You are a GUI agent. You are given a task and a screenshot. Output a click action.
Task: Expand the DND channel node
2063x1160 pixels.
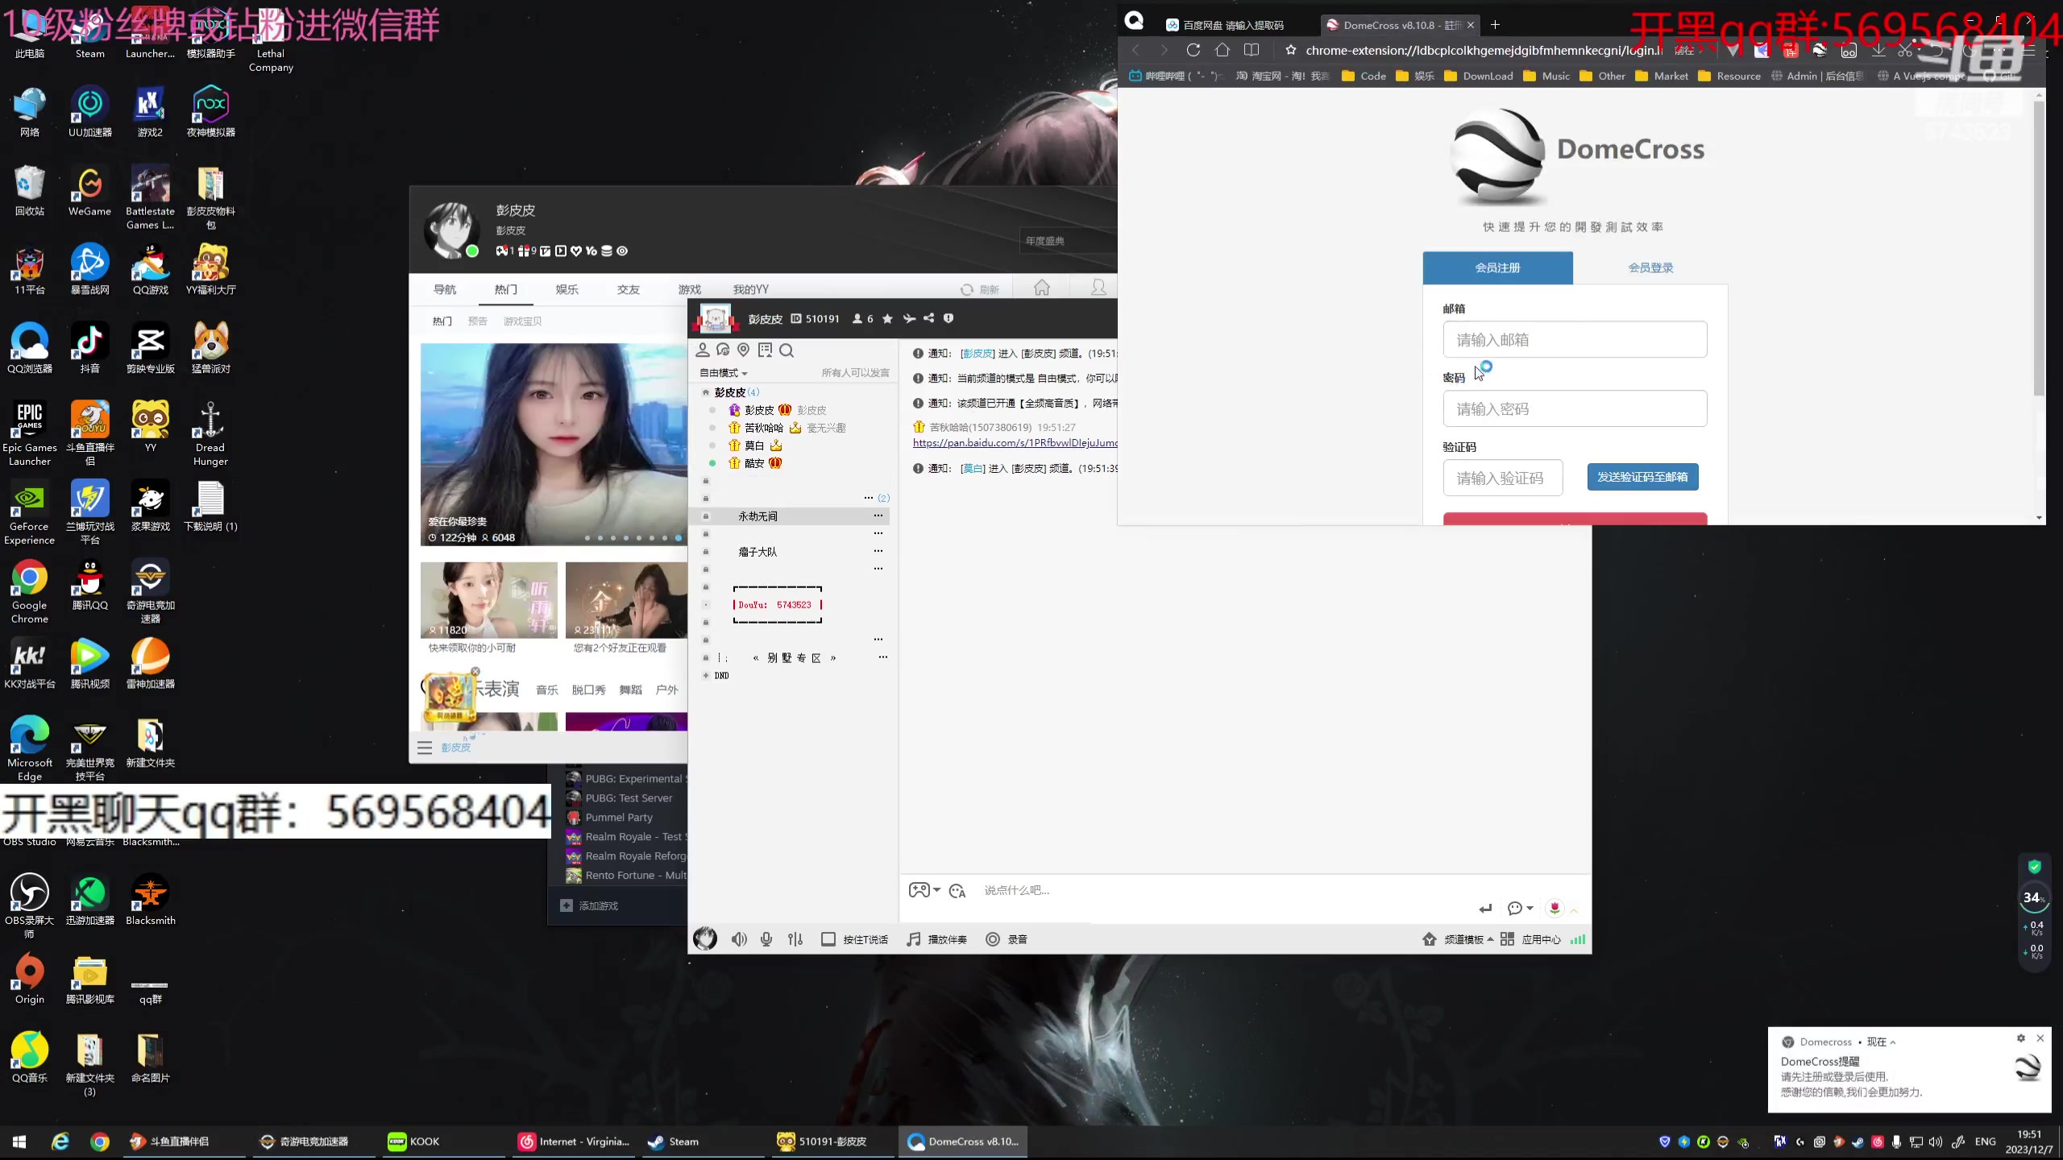[x=706, y=676]
